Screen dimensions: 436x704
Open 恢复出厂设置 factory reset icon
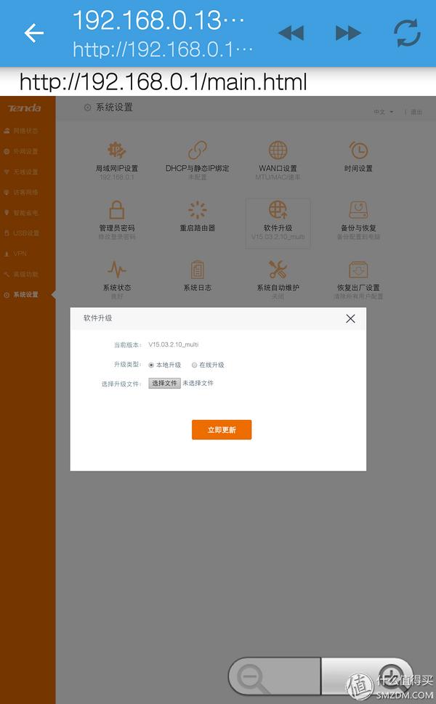coord(358,270)
